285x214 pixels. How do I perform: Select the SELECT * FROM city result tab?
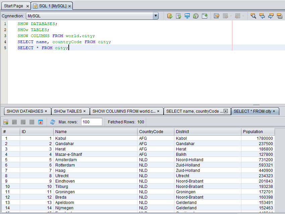(253, 110)
